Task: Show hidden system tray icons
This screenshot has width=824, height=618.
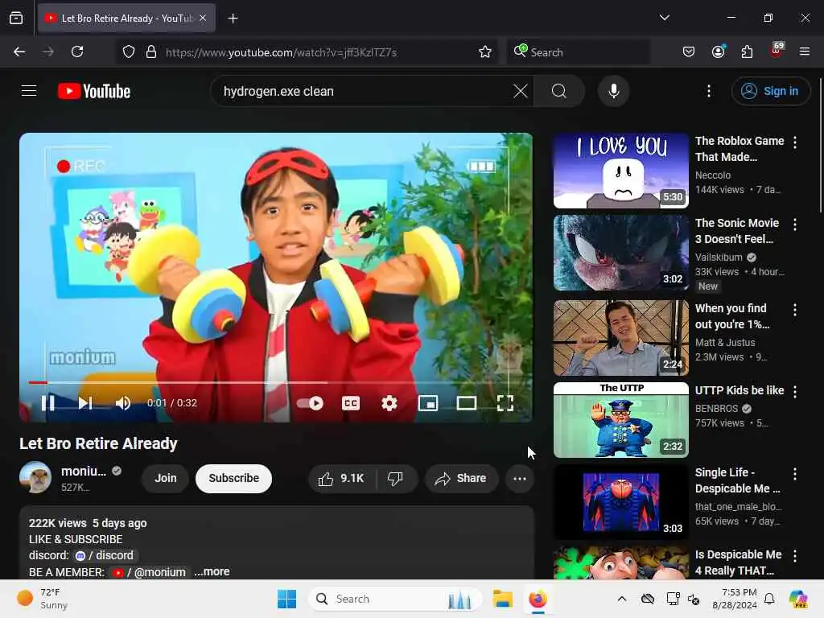Action: [622, 599]
